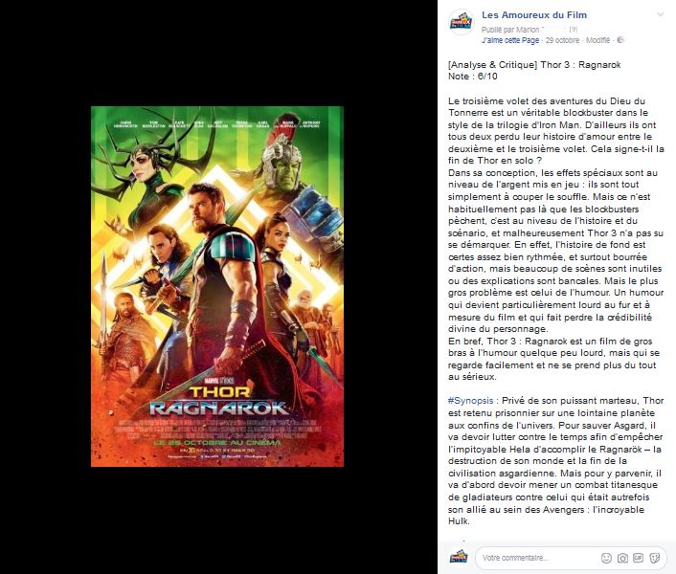The image size is (676, 574).
Task: Expand the post options chevron menu
Action: click(x=660, y=15)
